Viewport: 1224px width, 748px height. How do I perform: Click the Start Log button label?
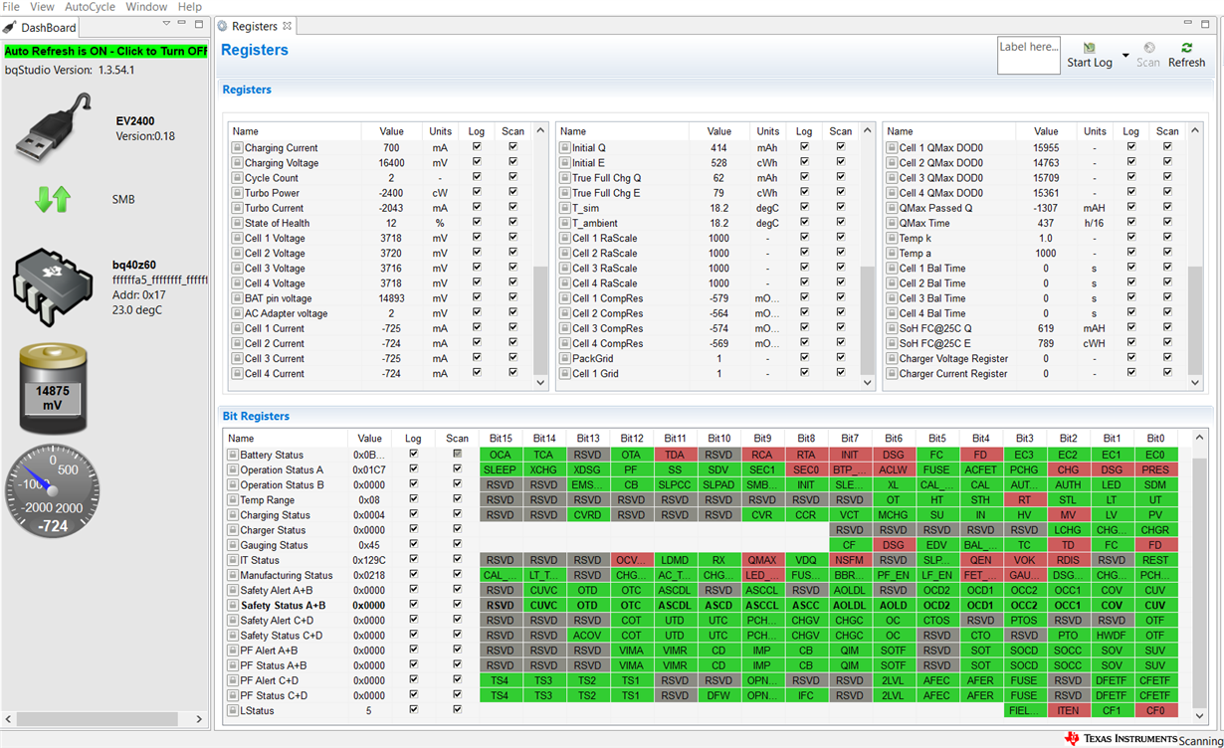click(1090, 62)
